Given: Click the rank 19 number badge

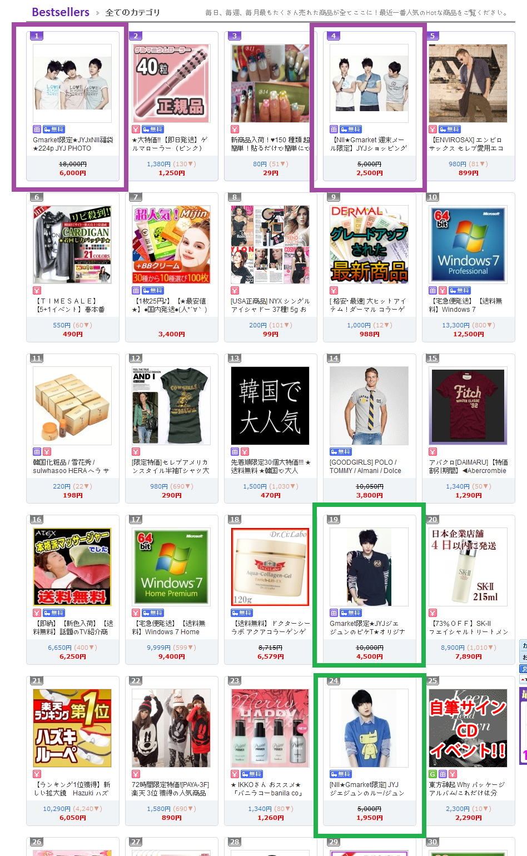Looking at the screenshot, I should 334,520.
